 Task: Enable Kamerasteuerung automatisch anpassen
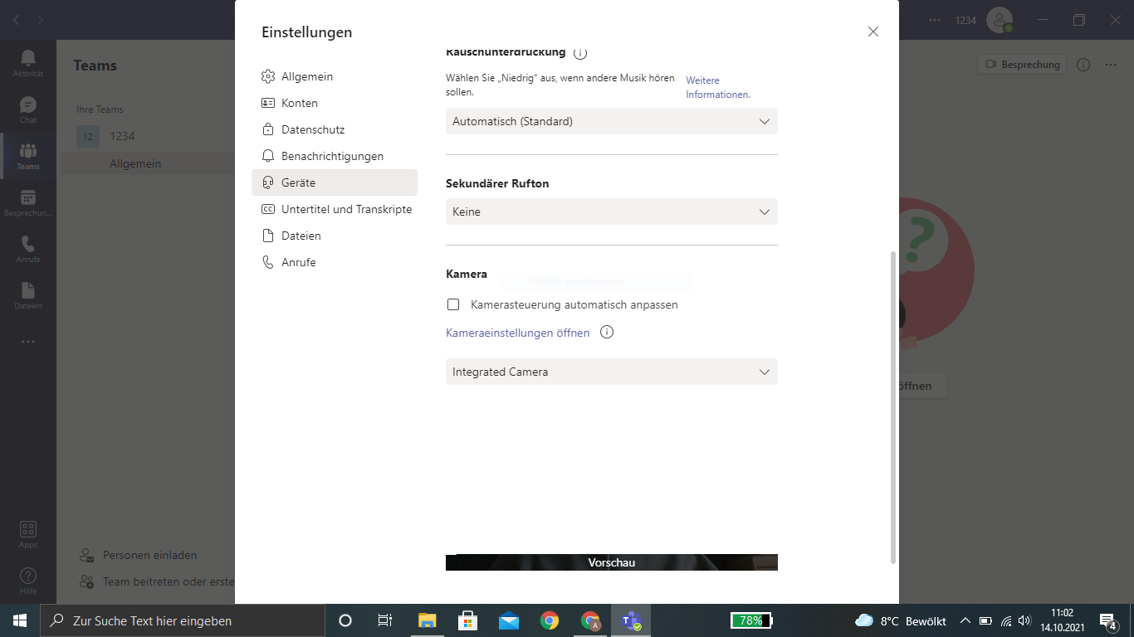pos(453,304)
